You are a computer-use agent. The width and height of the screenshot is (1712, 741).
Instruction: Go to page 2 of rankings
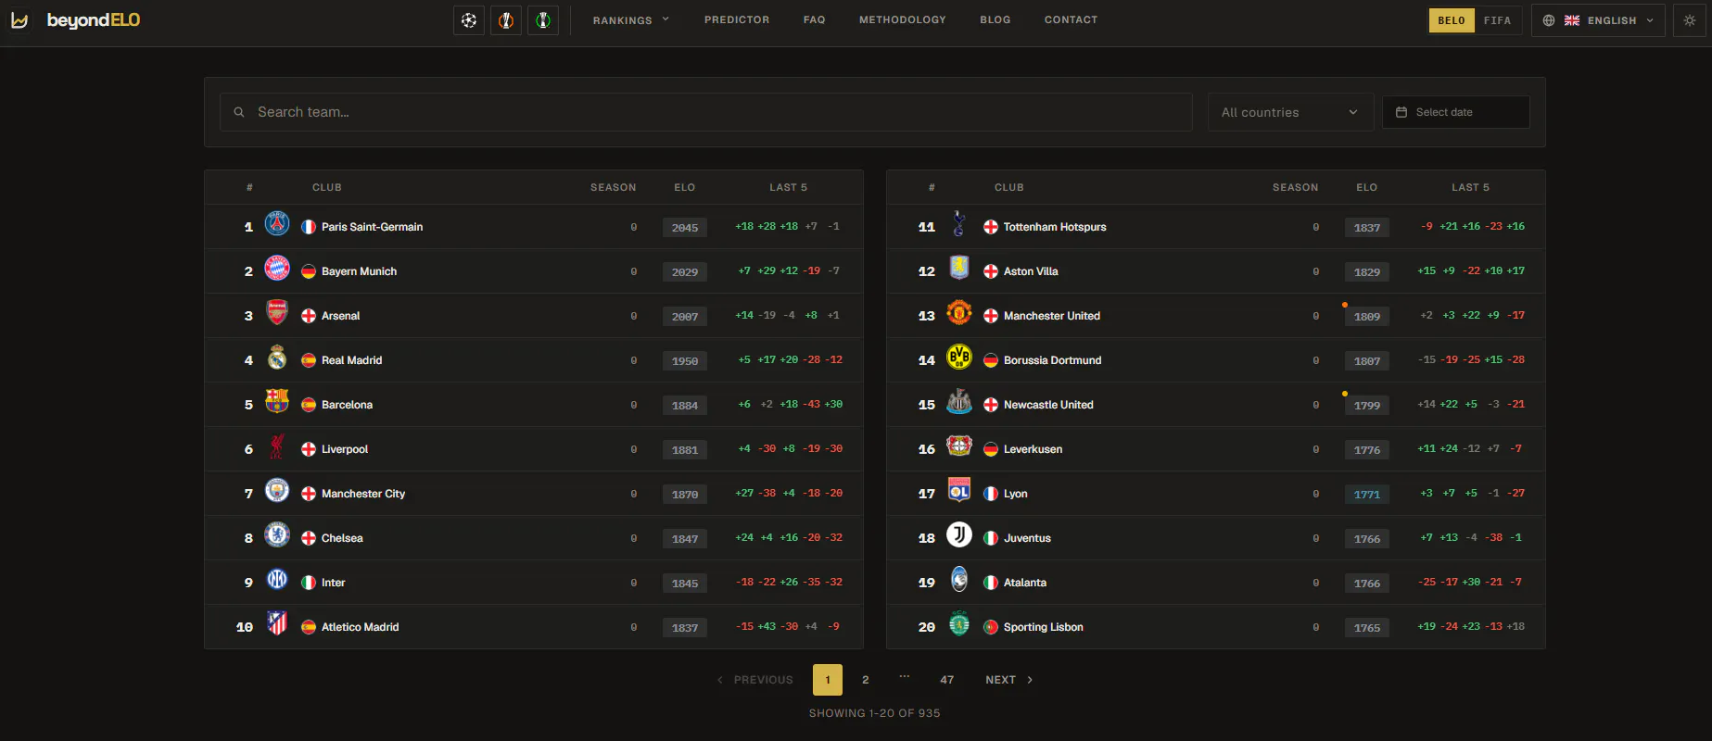click(866, 680)
